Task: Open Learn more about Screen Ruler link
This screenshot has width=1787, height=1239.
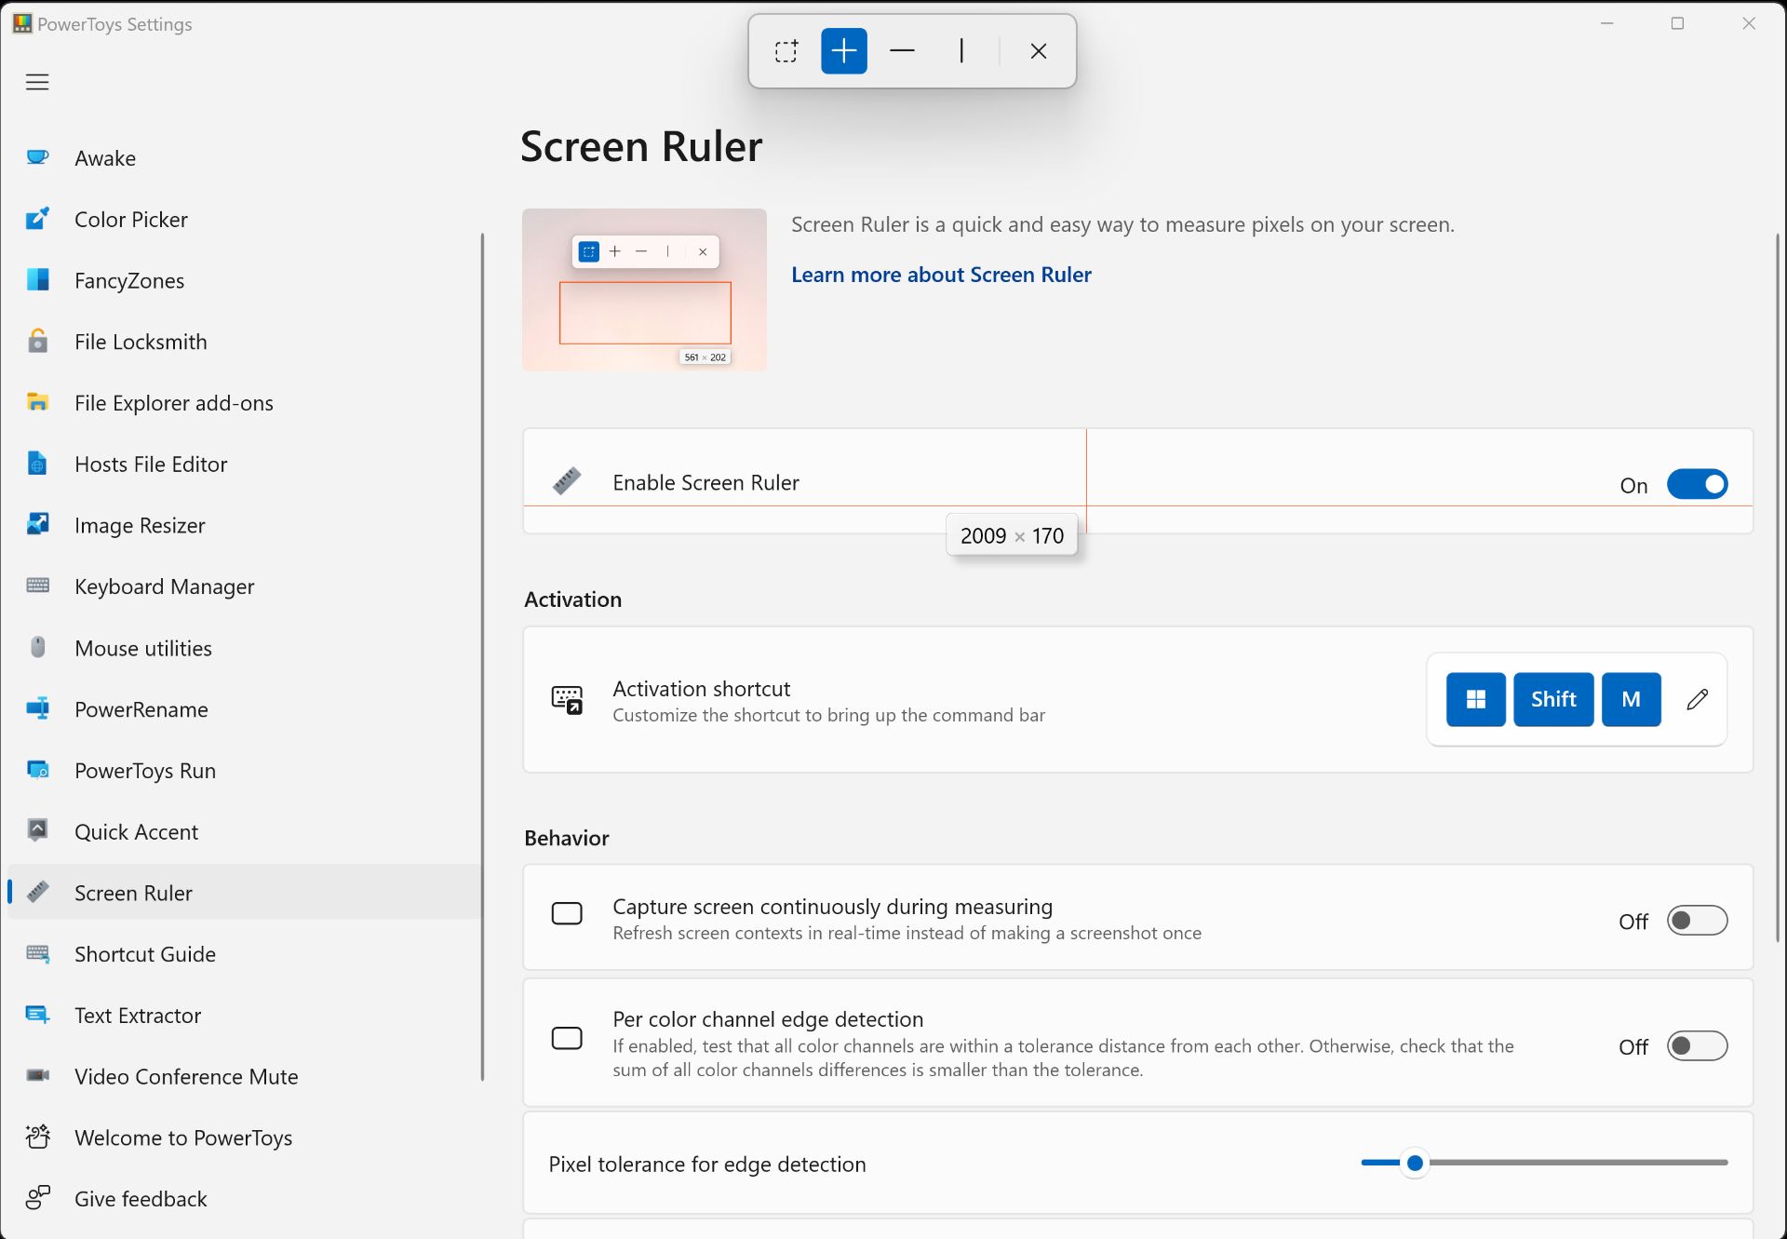Action: (x=941, y=275)
